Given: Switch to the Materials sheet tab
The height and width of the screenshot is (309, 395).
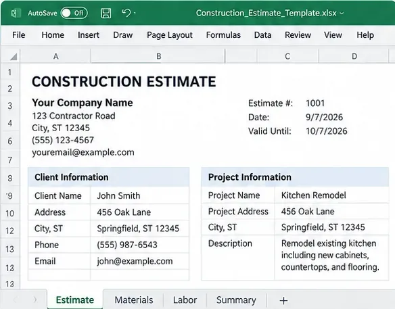Looking at the screenshot, I should (133, 300).
